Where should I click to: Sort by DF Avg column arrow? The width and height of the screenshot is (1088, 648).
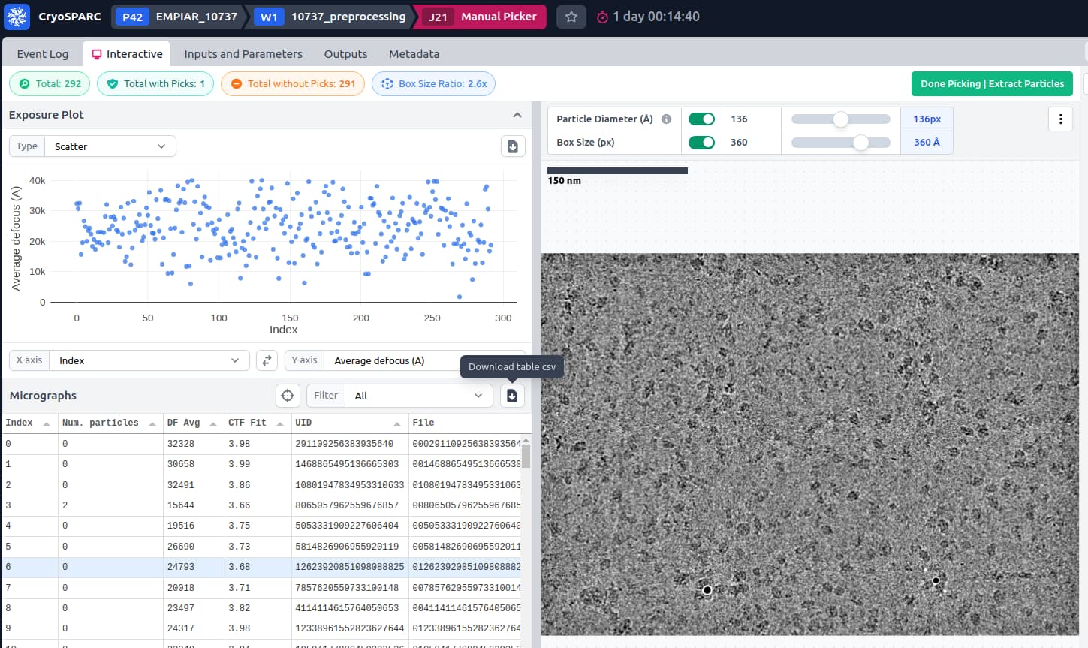pos(213,424)
